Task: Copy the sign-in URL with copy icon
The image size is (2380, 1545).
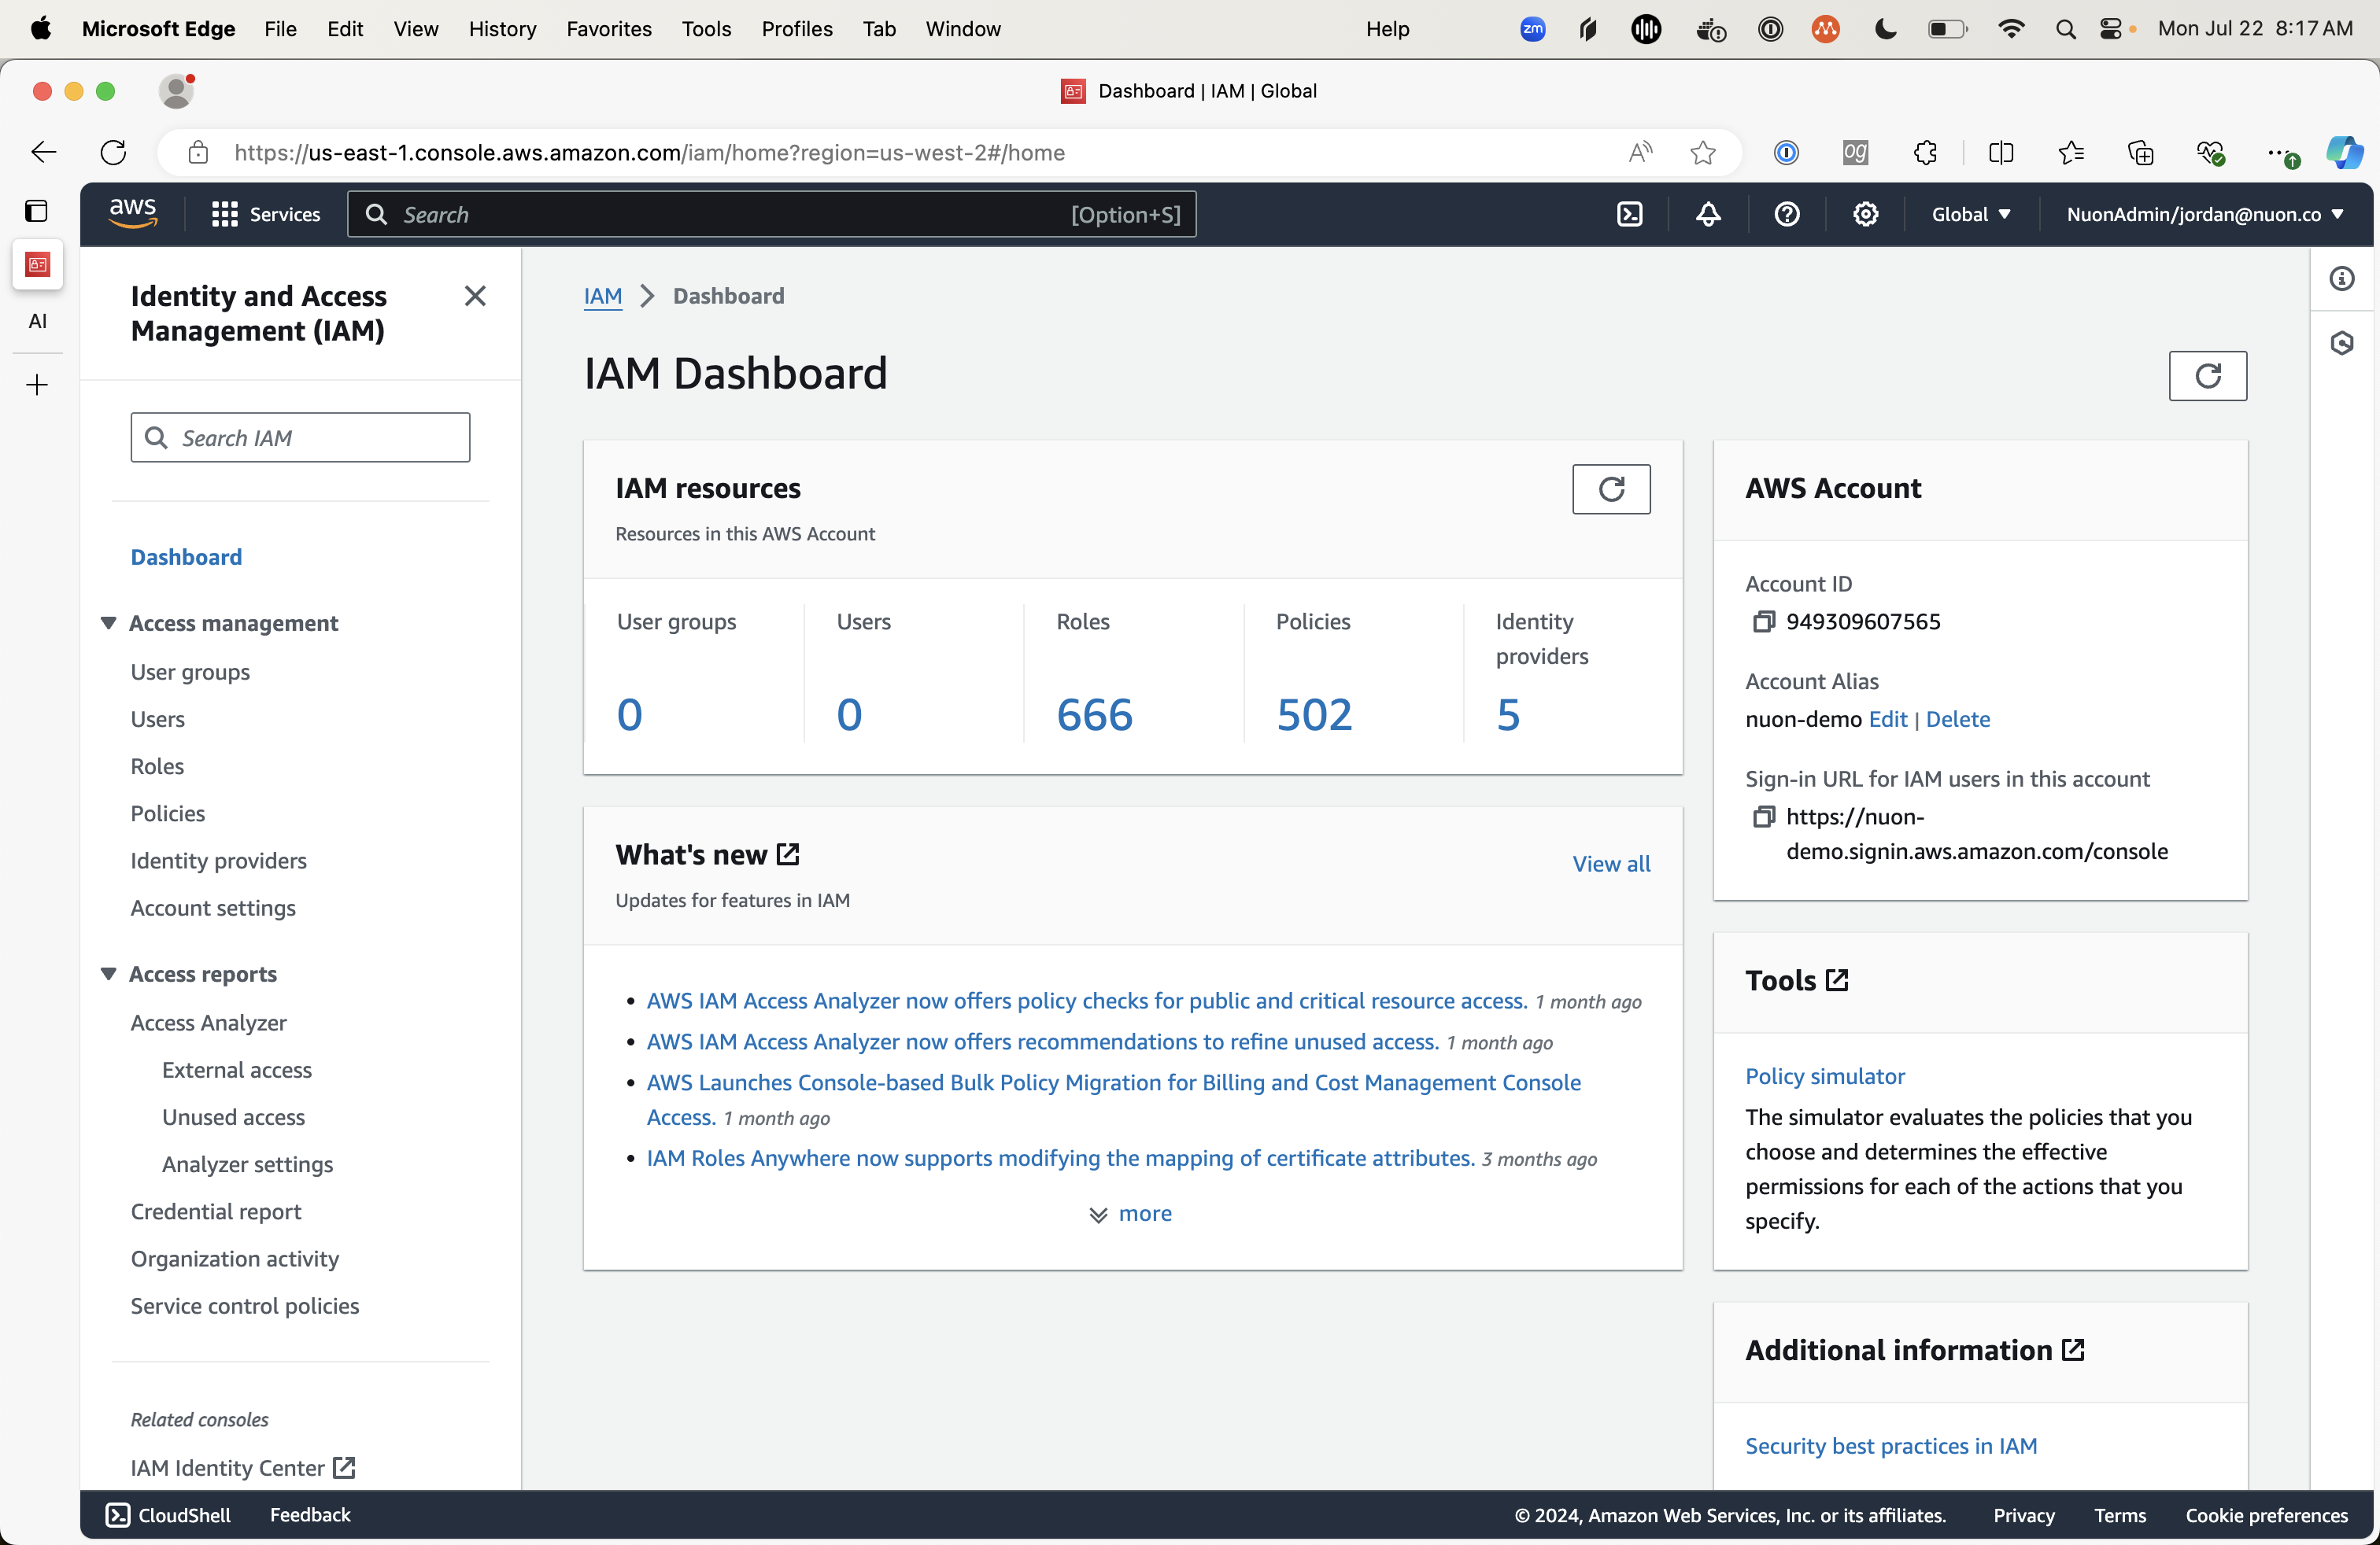Action: point(1763,817)
